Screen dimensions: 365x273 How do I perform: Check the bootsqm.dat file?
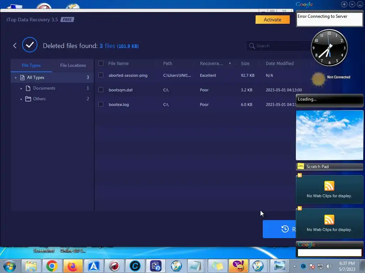point(101,90)
